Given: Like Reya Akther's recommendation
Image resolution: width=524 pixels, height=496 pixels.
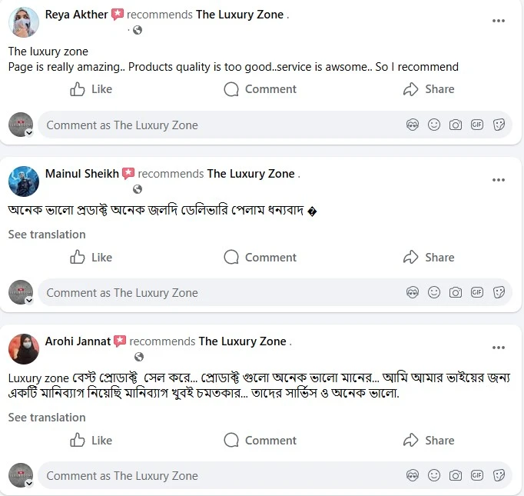Looking at the screenshot, I should click(x=91, y=89).
